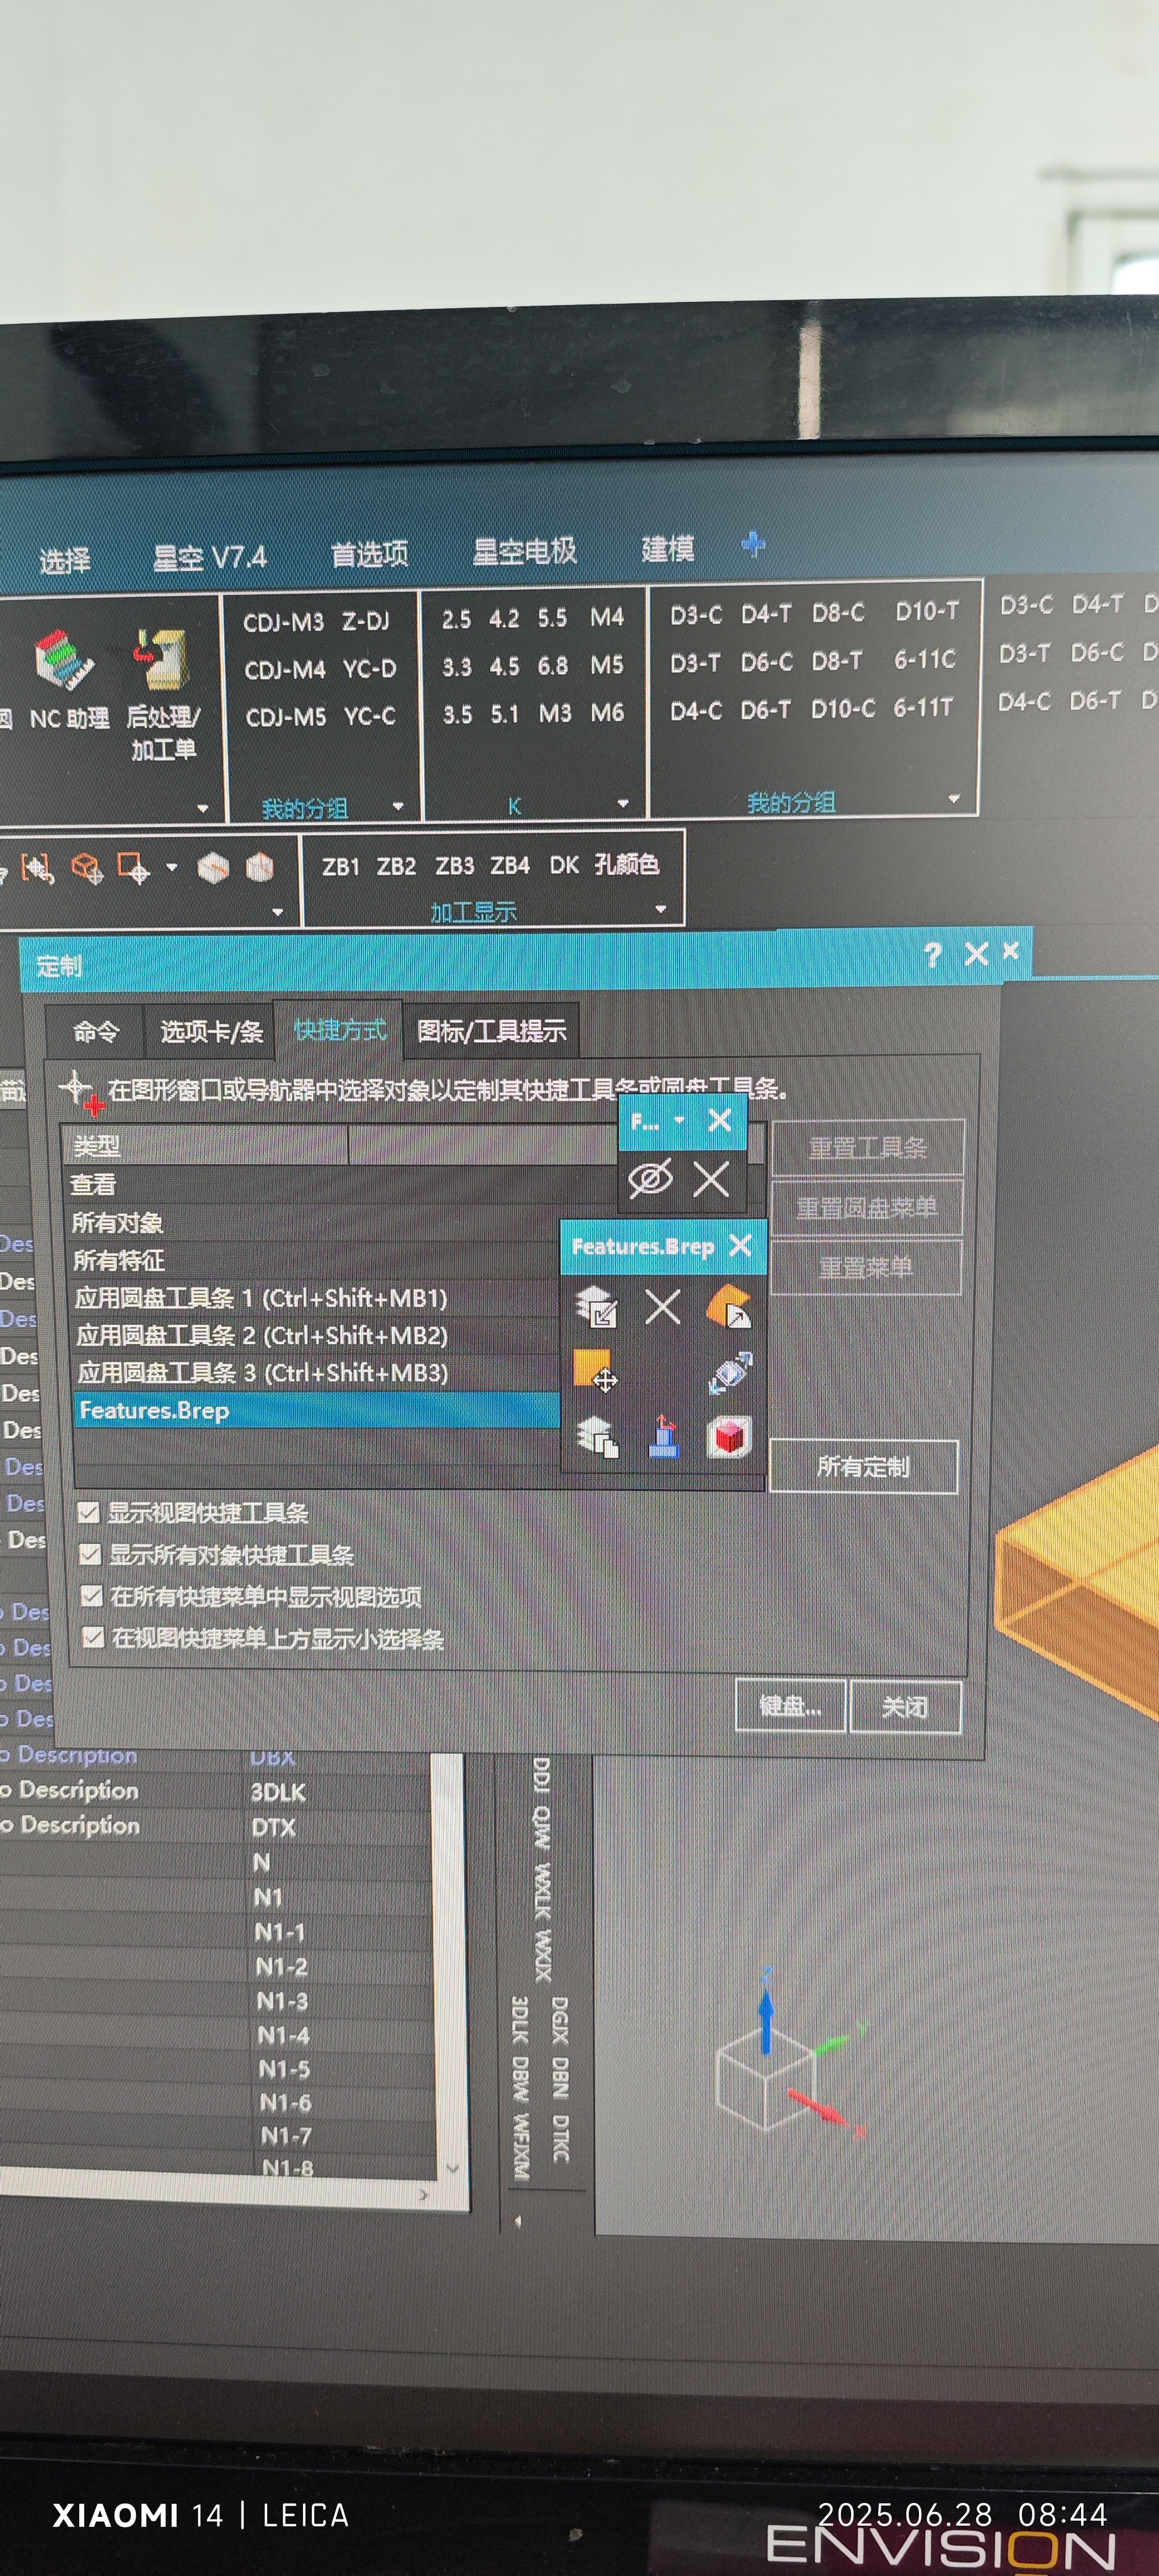Screen dimensions: 1159x2576
Task: Open the 星空 V7.4 ribbon tab
Action: point(210,557)
